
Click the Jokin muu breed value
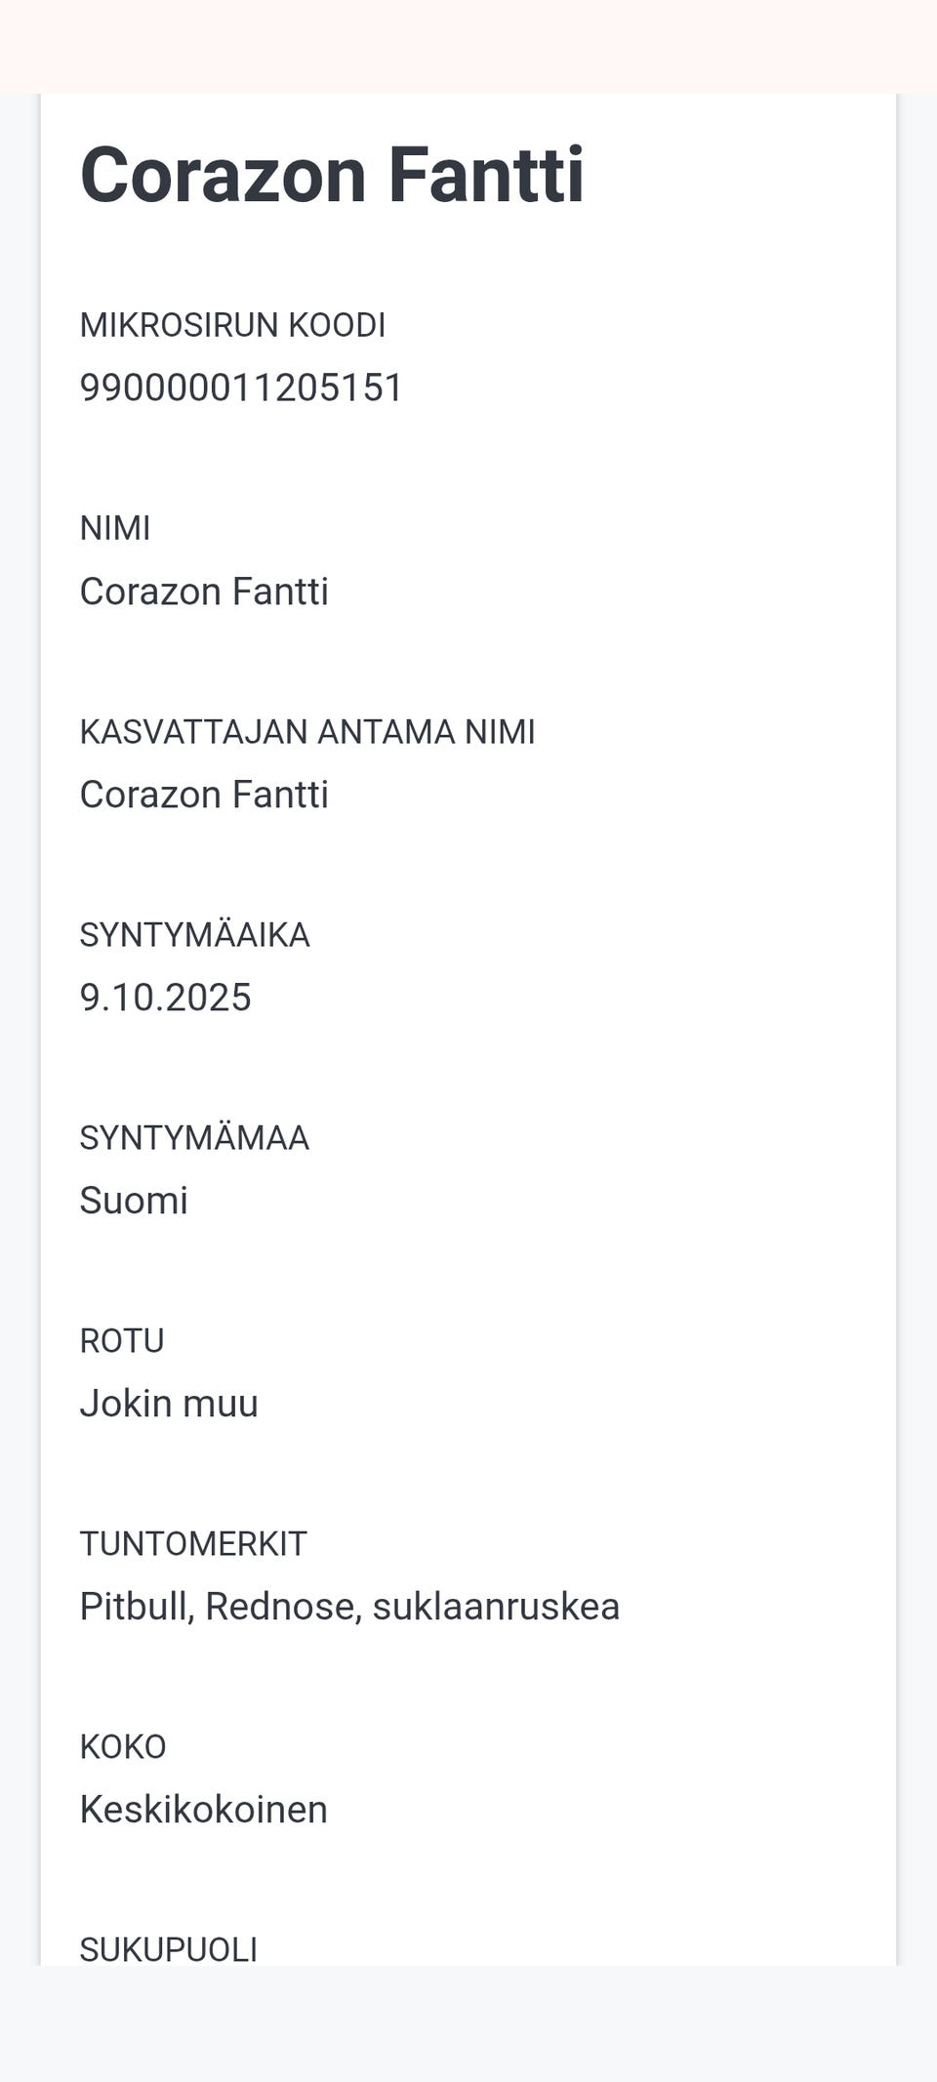click(169, 1404)
